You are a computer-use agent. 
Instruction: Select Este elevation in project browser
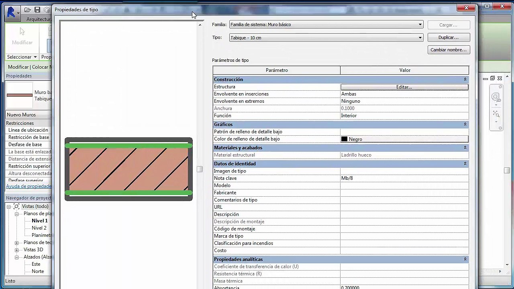pos(36,264)
